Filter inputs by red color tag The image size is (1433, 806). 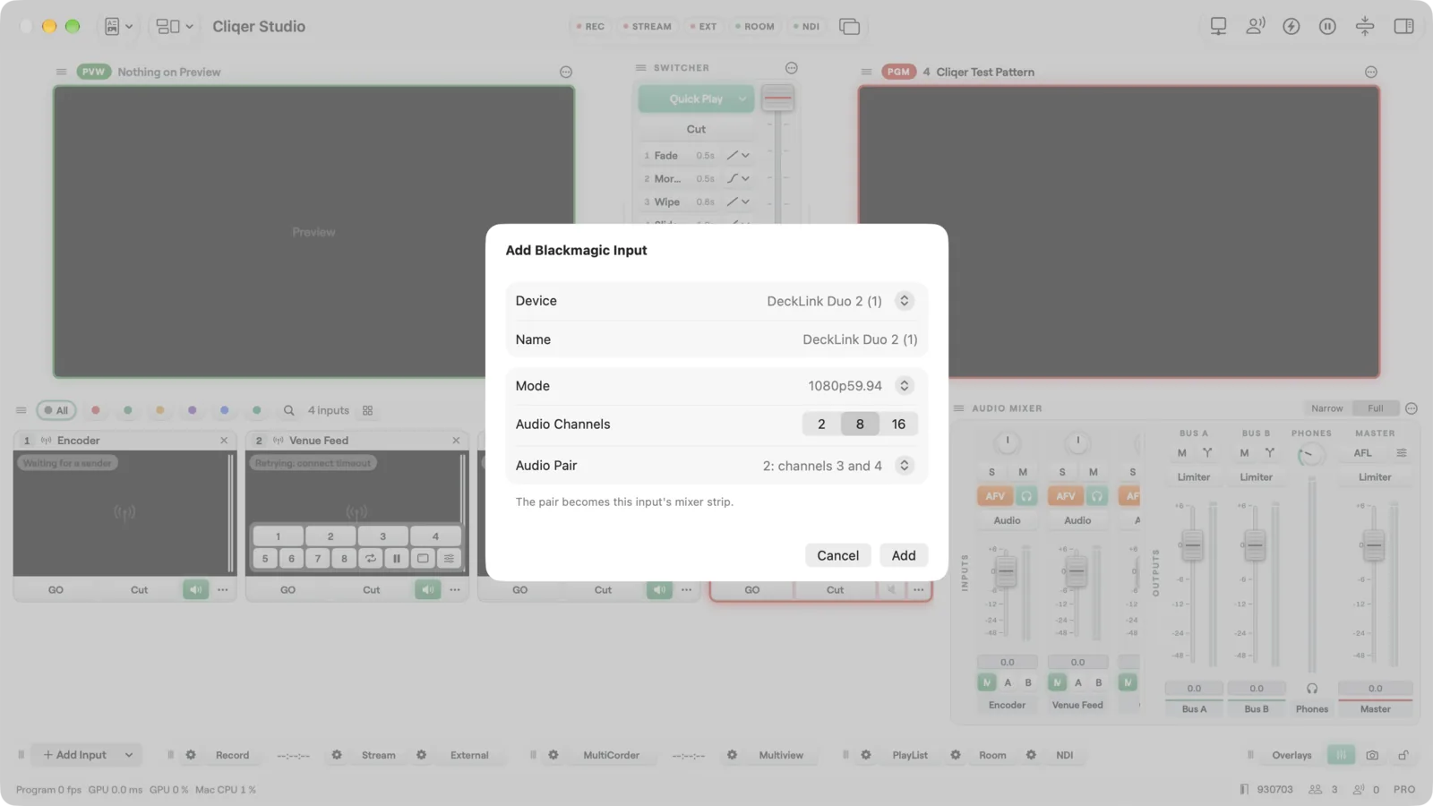pos(96,410)
